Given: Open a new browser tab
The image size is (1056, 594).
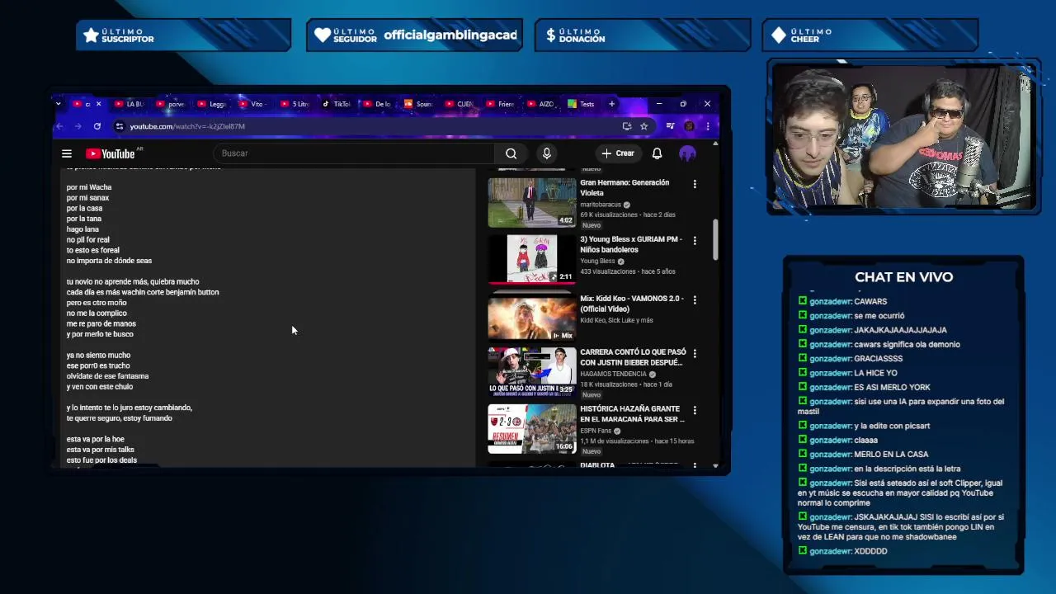Looking at the screenshot, I should coord(611,104).
